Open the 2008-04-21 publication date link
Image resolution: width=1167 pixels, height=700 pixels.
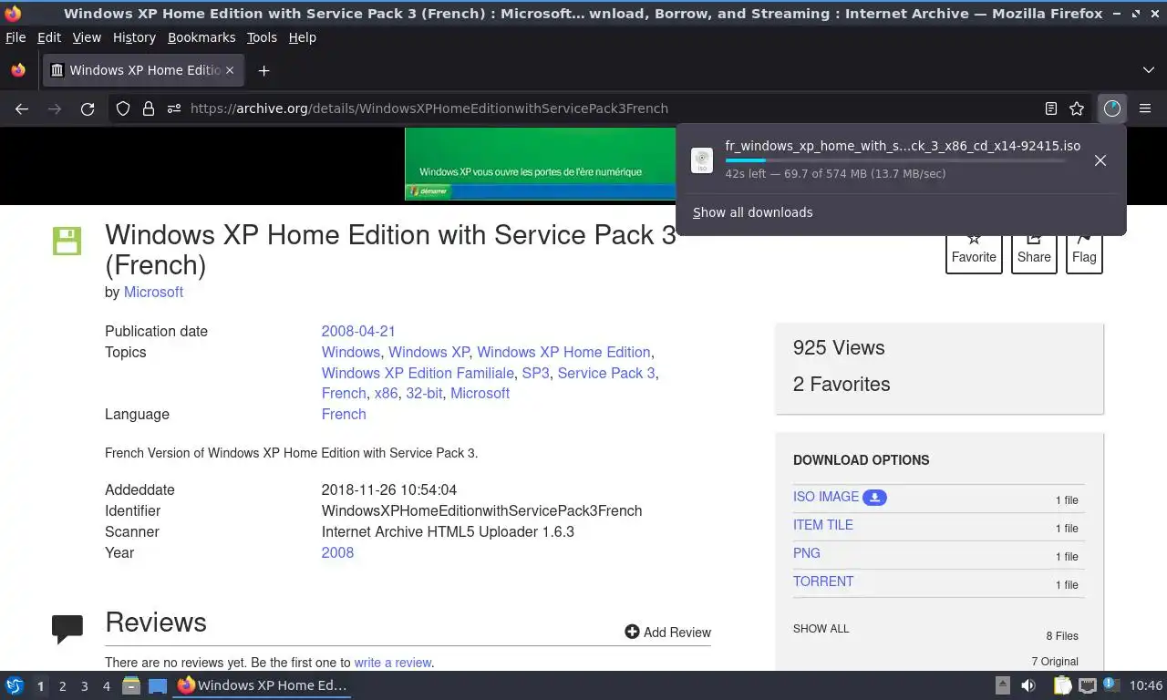click(x=358, y=331)
